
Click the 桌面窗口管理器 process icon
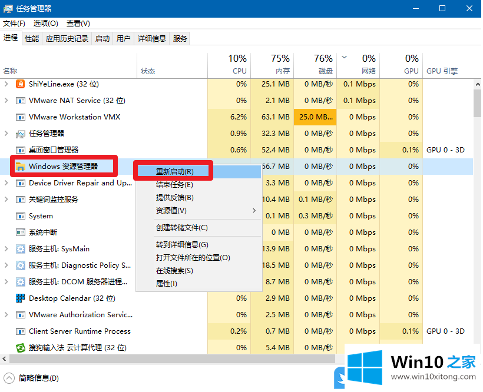click(x=21, y=150)
